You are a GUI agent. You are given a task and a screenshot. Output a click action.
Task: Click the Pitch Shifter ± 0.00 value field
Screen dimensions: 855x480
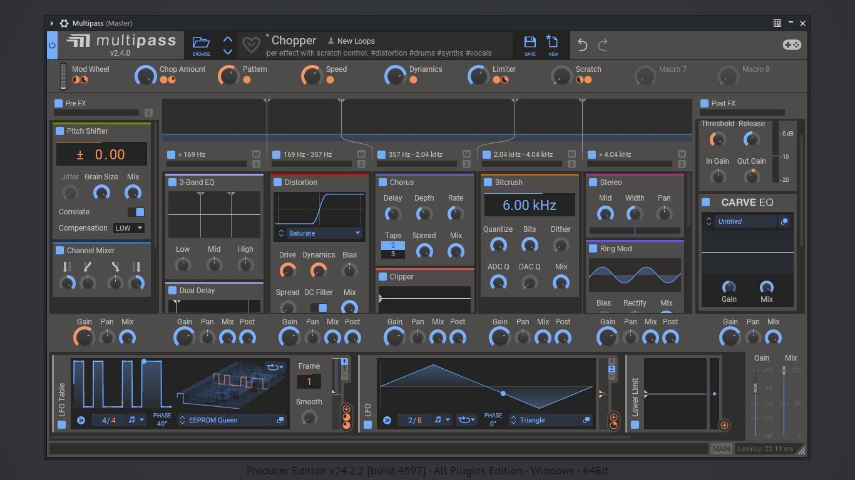point(101,154)
